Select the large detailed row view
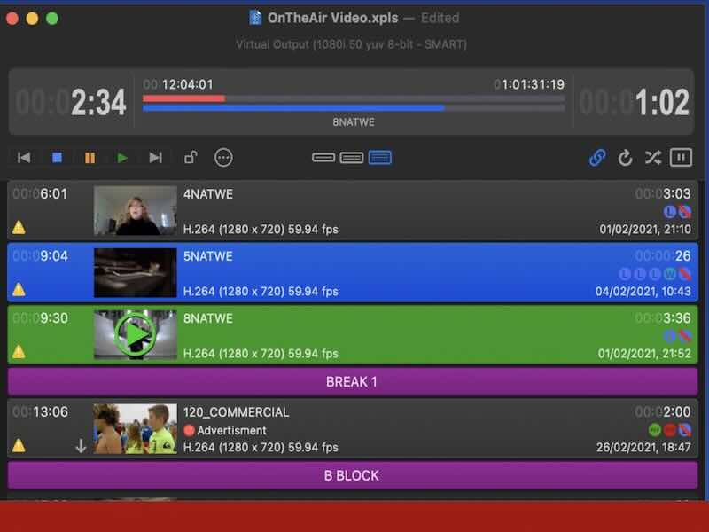The height and width of the screenshot is (532, 709). click(x=380, y=158)
